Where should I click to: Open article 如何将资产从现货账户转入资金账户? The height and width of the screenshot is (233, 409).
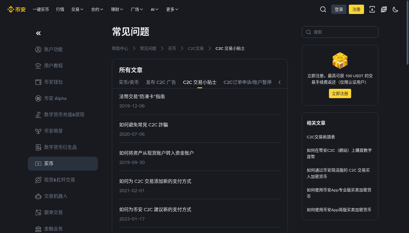coord(156,153)
